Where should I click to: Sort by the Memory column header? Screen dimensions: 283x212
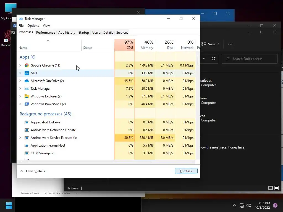[x=145, y=45]
